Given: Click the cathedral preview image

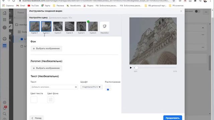Looking at the screenshot, I should (x=153, y=41).
